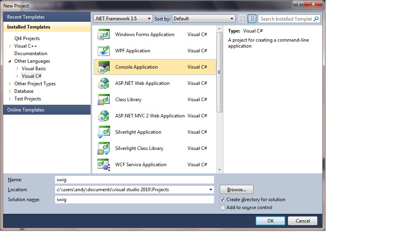Click the Cancel button
The width and height of the screenshot is (397, 240).
tap(302, 221)
